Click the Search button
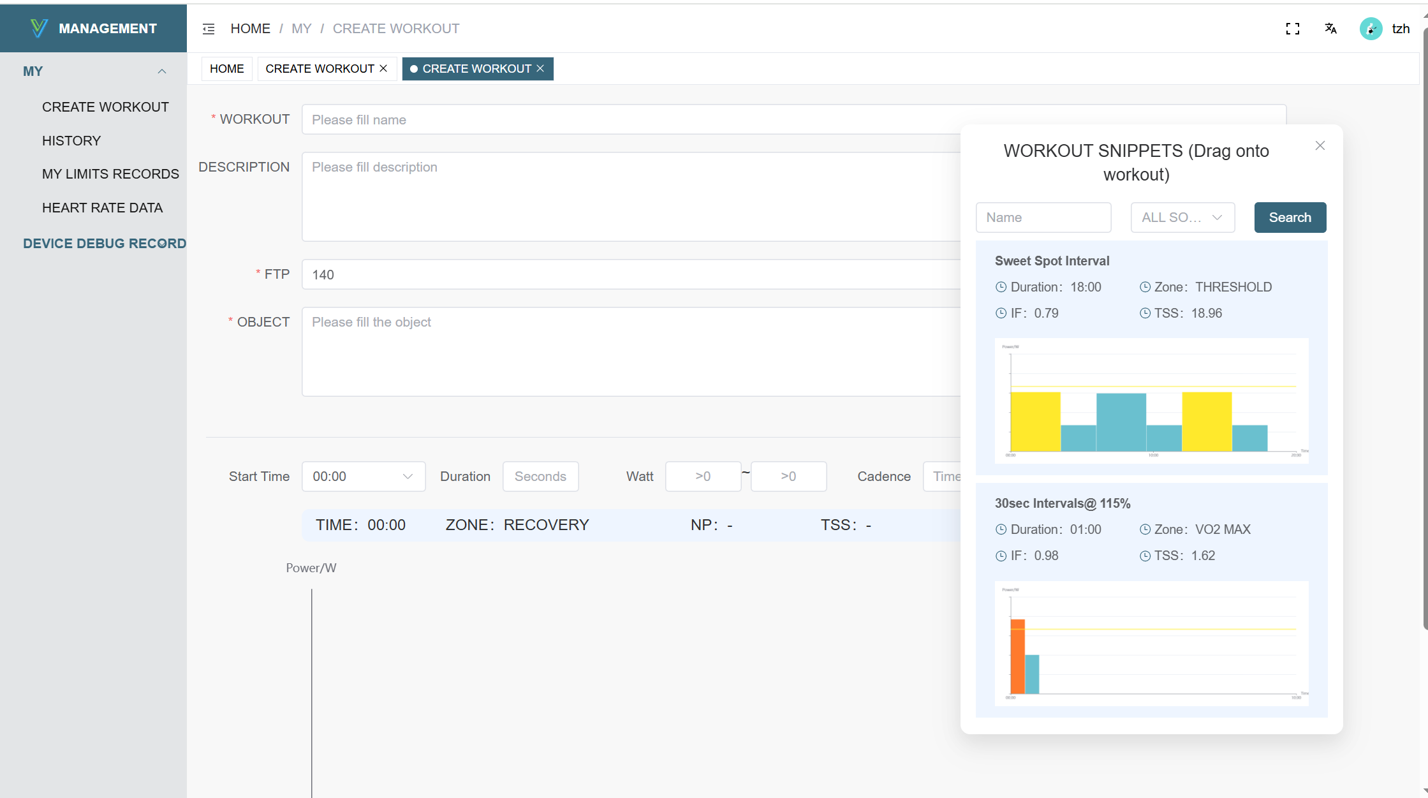This screenshot has height=798, width=1428. pyautogui.click(x=1290, y=218)
